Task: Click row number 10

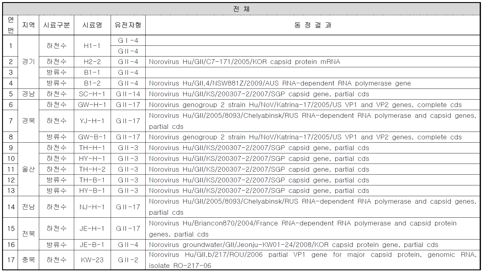Action: [11, 158]
